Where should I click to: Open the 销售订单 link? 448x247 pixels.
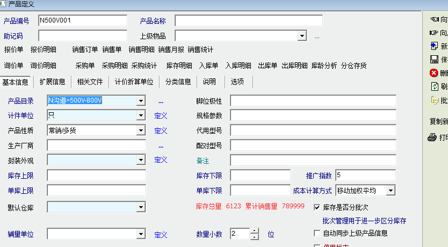coord(85,50)
